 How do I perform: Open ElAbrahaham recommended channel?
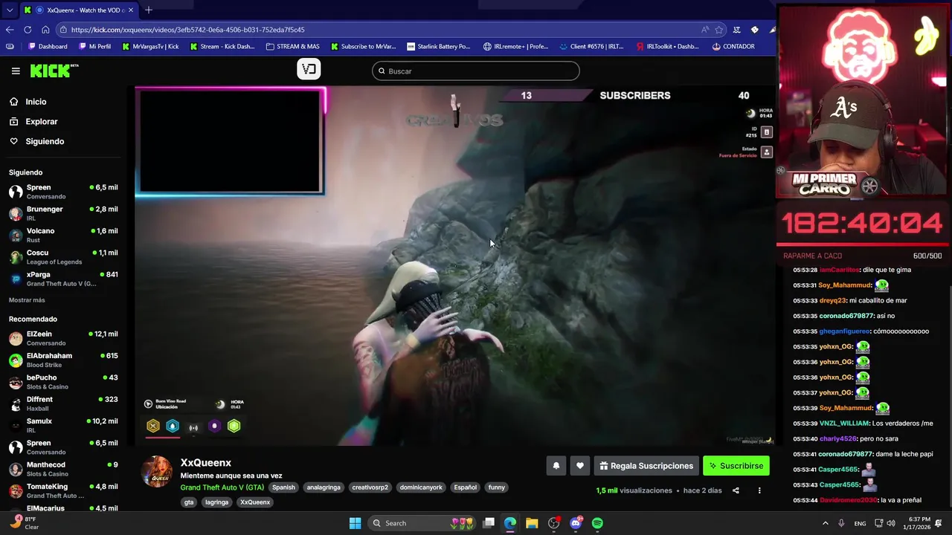pos(63,360)
